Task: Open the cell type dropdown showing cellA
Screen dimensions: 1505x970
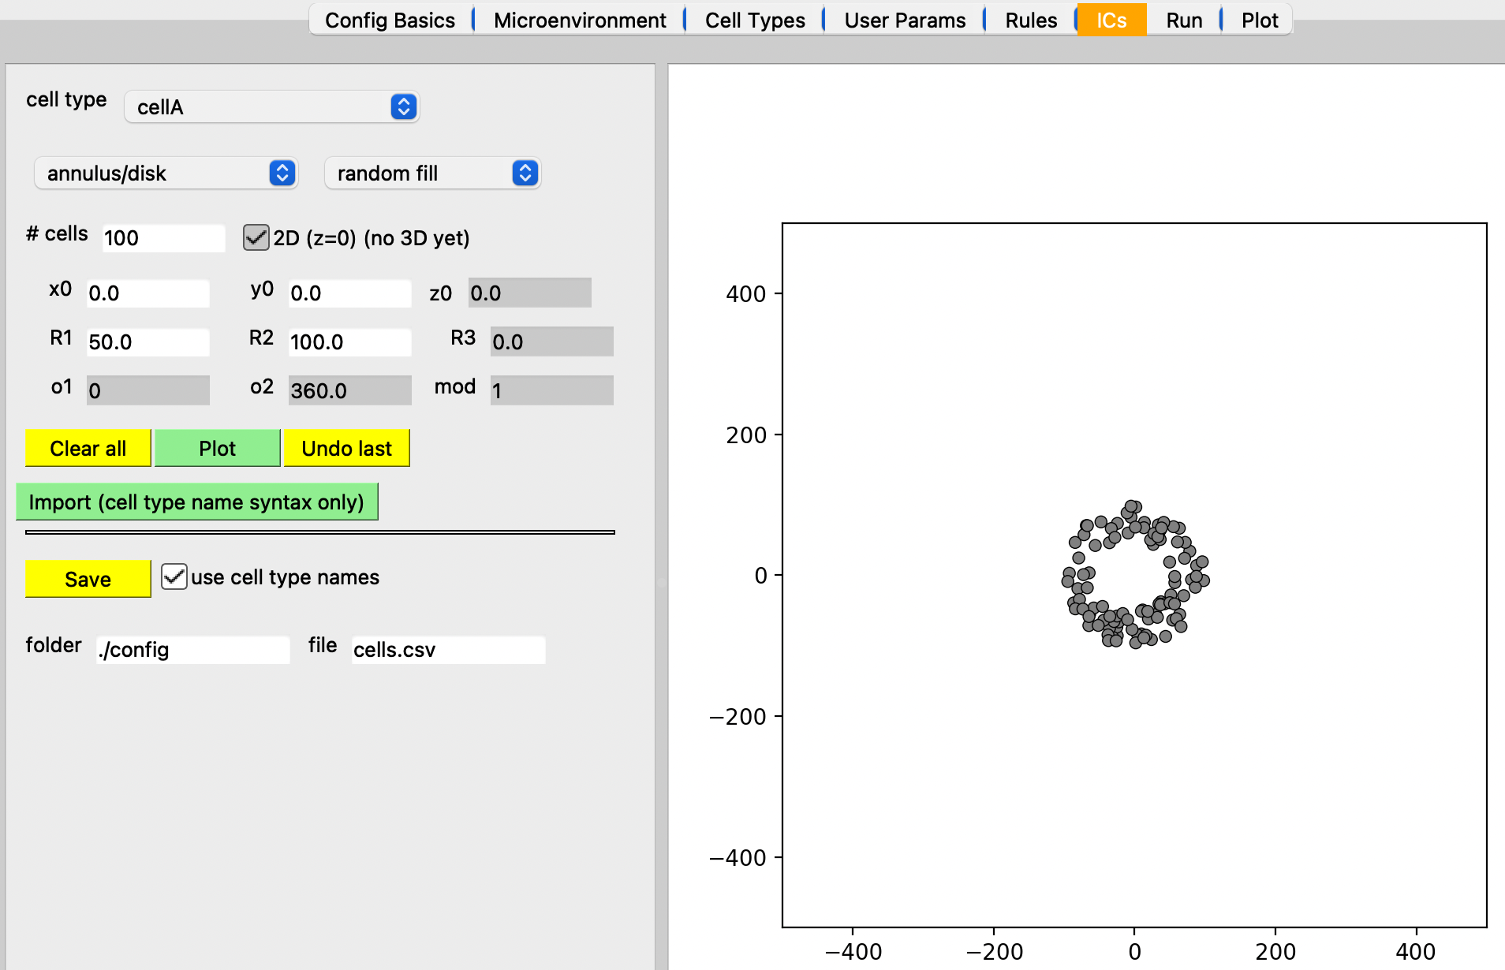Action: [271, 106]
